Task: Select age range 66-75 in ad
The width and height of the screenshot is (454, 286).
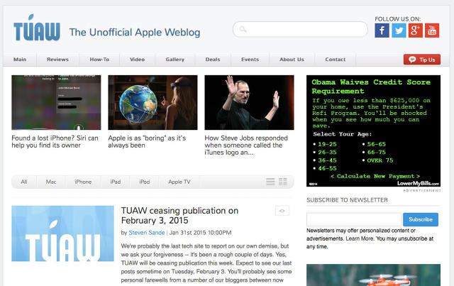Action: (x=377, y=152)
